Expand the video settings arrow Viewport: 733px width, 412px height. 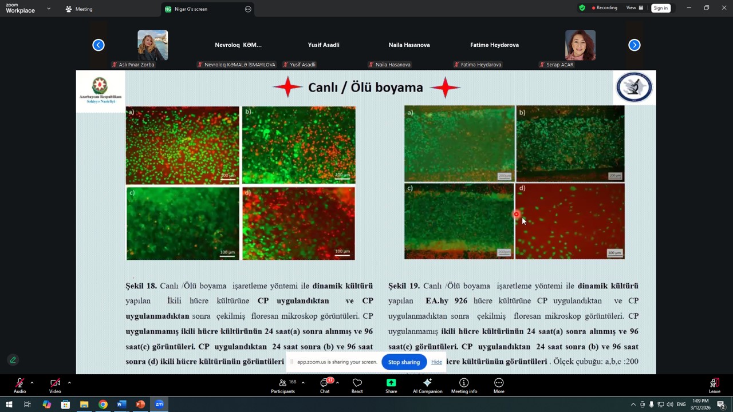(x=69, y=382)
